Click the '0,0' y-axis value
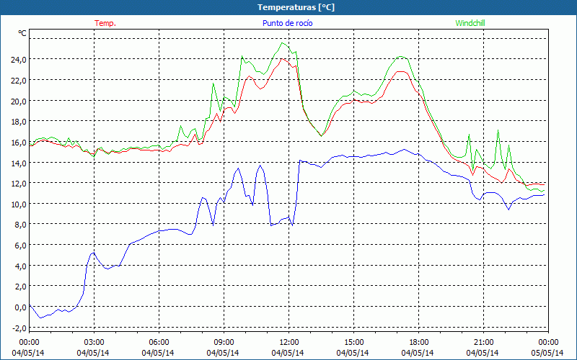 (x=21, y=307)
